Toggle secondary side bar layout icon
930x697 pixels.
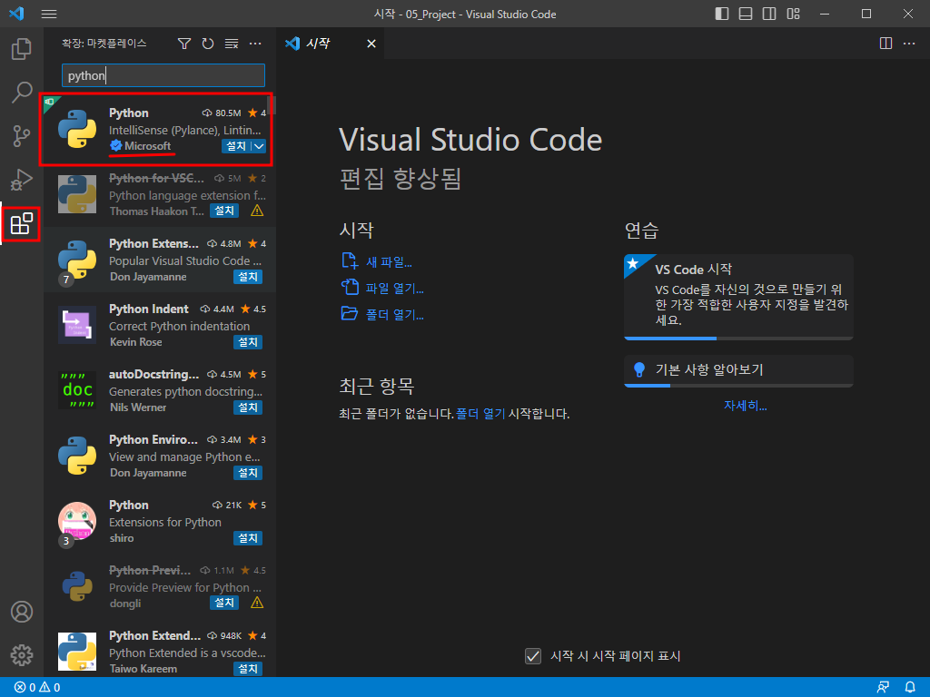pos(769,14)
